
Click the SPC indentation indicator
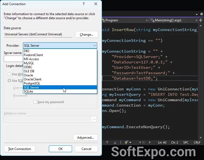pos(186,142)
